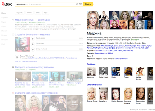Show next albums with the arrow
Viewport: 155px width, 111px height.
tap(150, 74)
